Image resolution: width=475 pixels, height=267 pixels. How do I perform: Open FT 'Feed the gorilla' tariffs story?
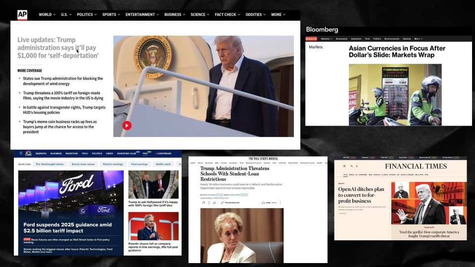(x=428, y=234)
